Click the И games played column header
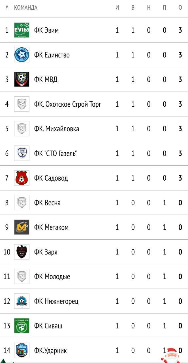188x363 pixels. click(117, 8)
